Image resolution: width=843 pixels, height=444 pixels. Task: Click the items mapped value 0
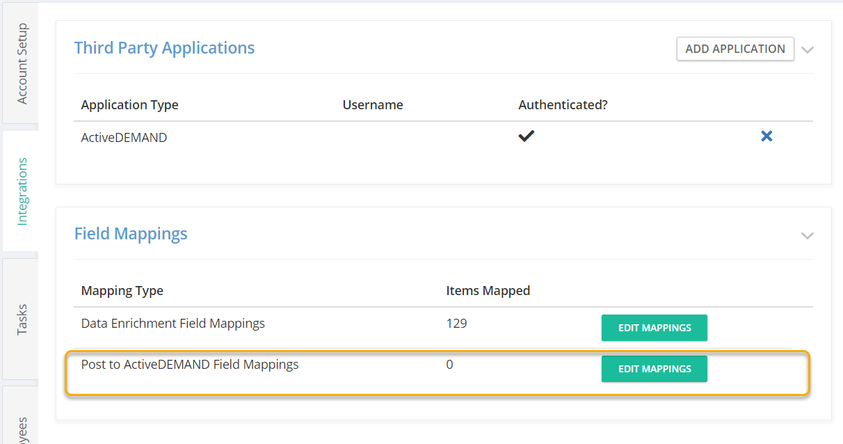pos(450,365)
